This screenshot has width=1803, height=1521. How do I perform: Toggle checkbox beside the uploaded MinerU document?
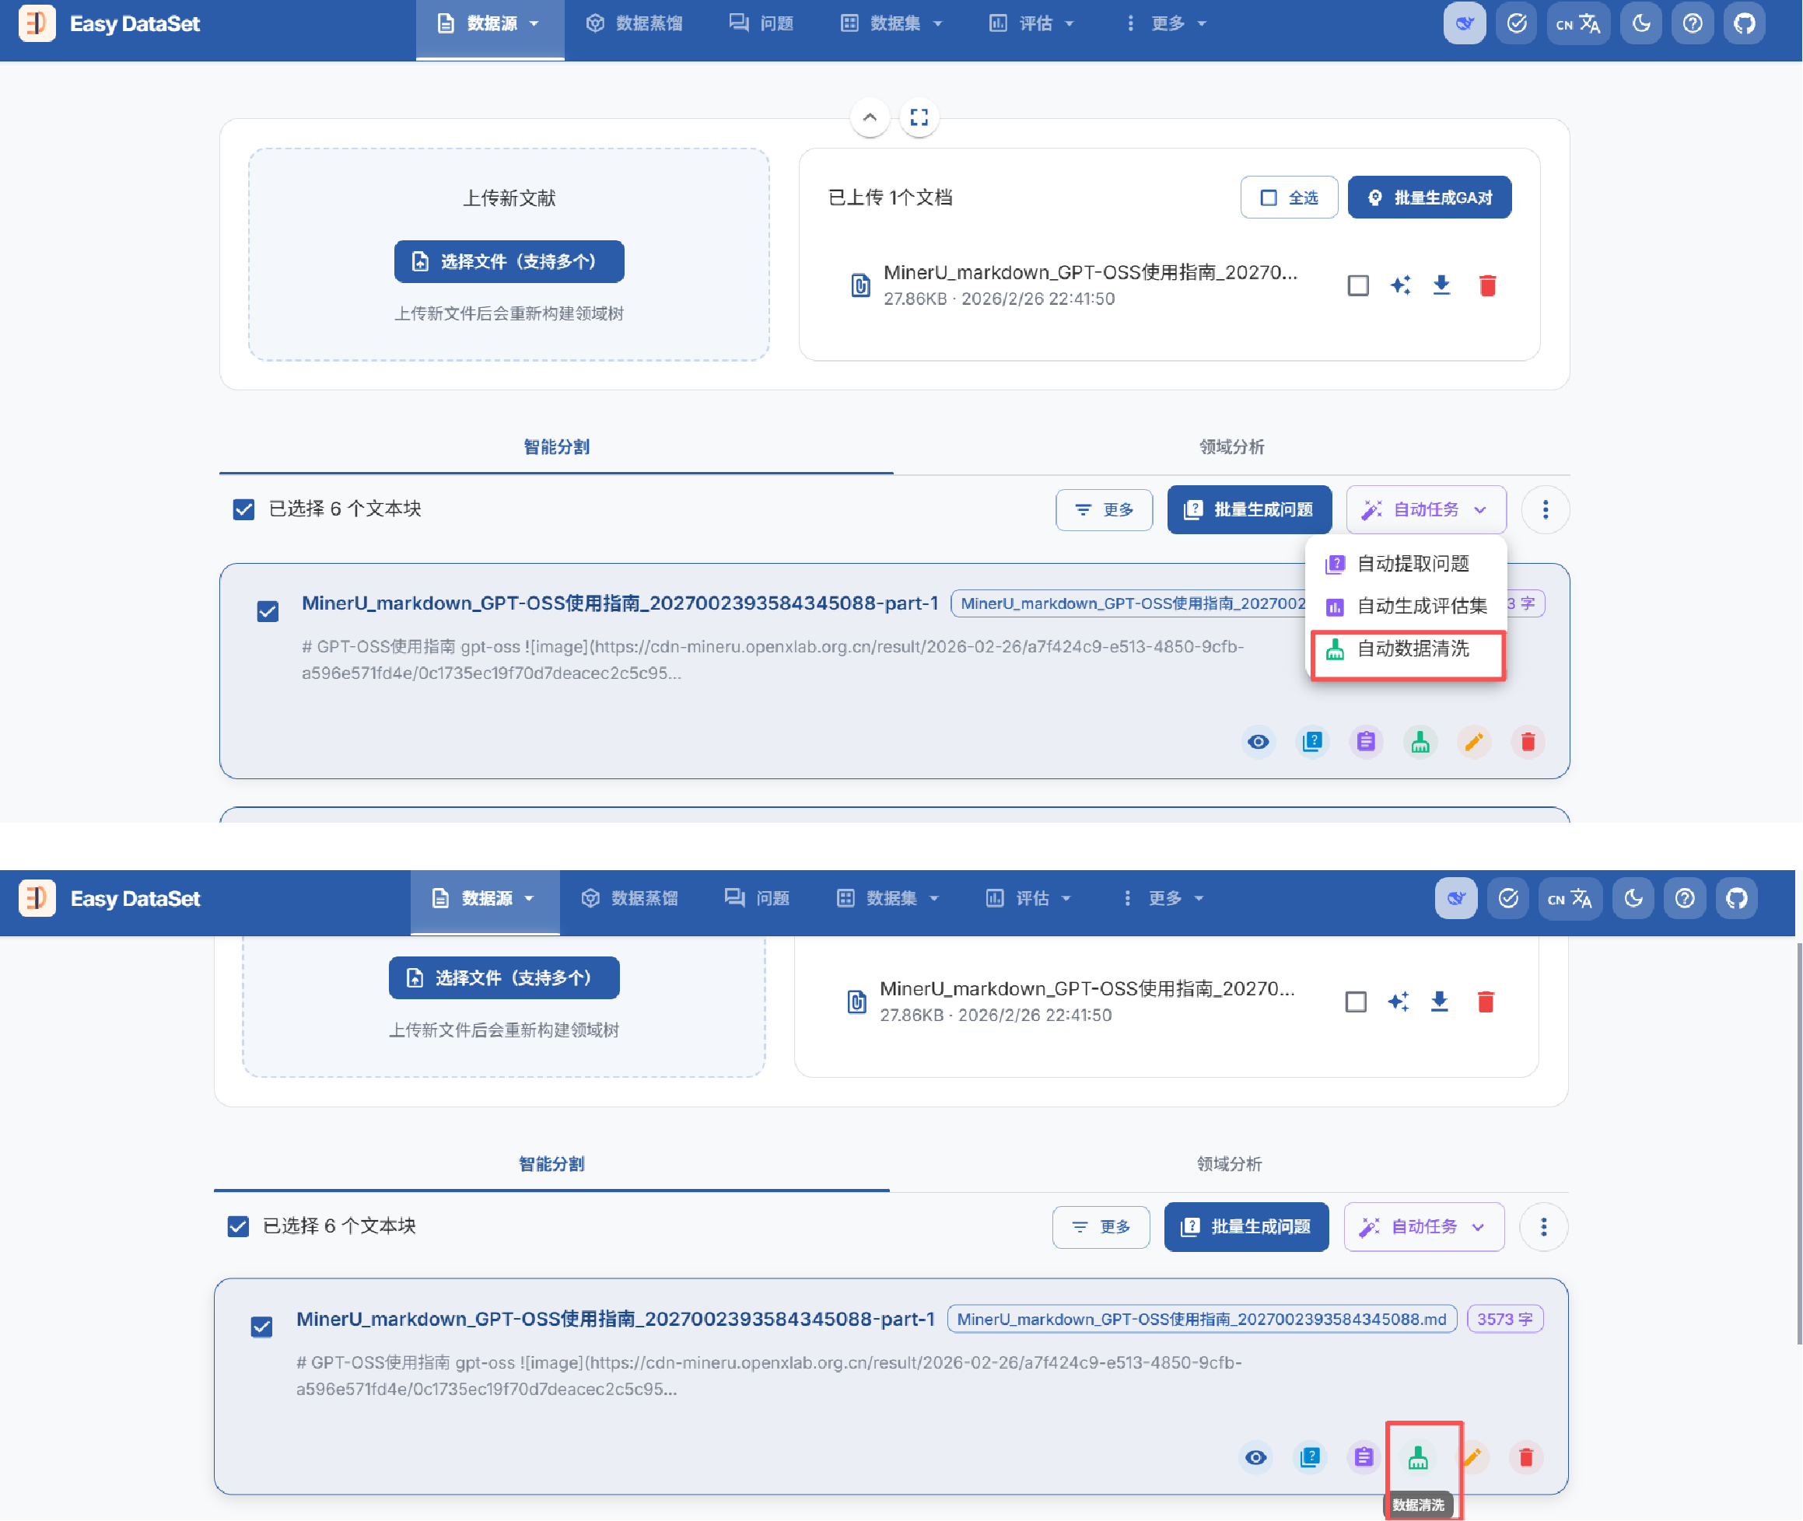click(x=1357, y=285)
